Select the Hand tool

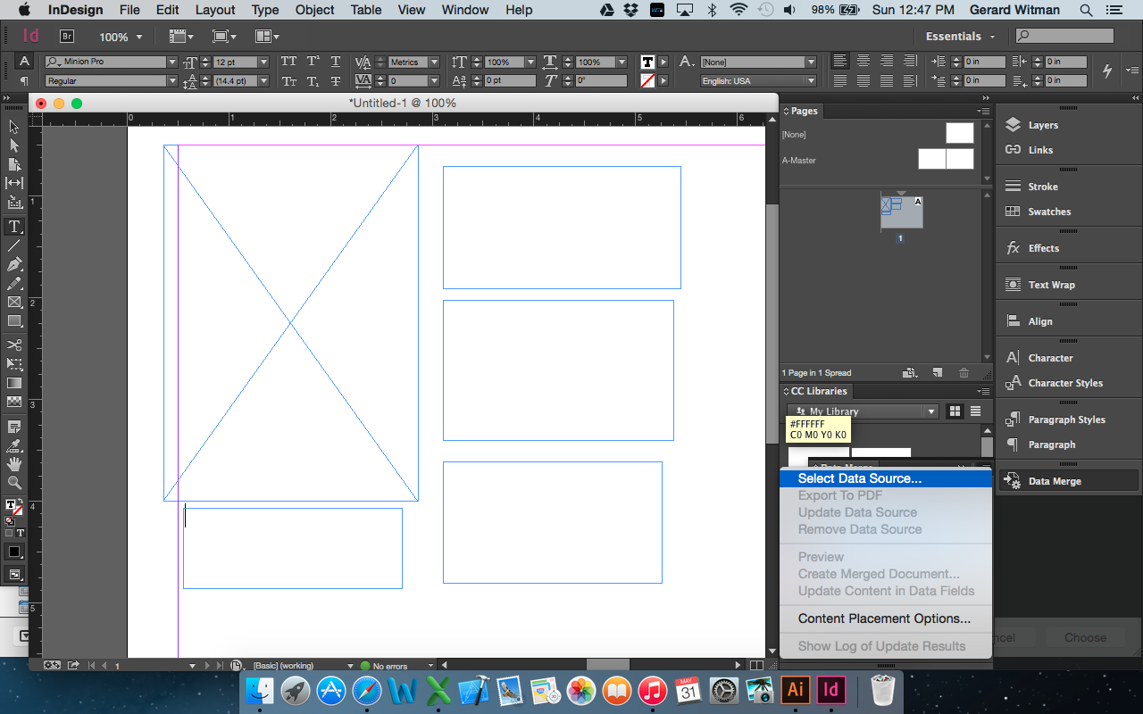14,464
